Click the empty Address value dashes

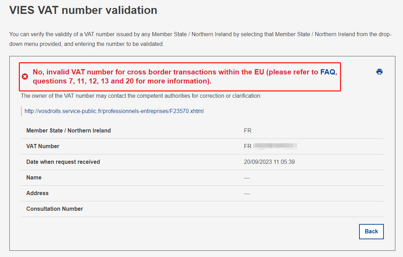(247, 194)
